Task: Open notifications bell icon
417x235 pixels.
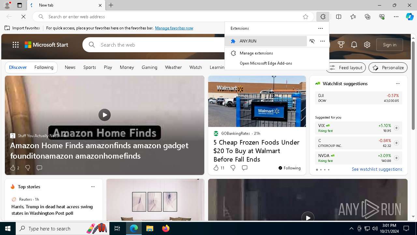Action: pyautogui.click(x=354, y=45)
